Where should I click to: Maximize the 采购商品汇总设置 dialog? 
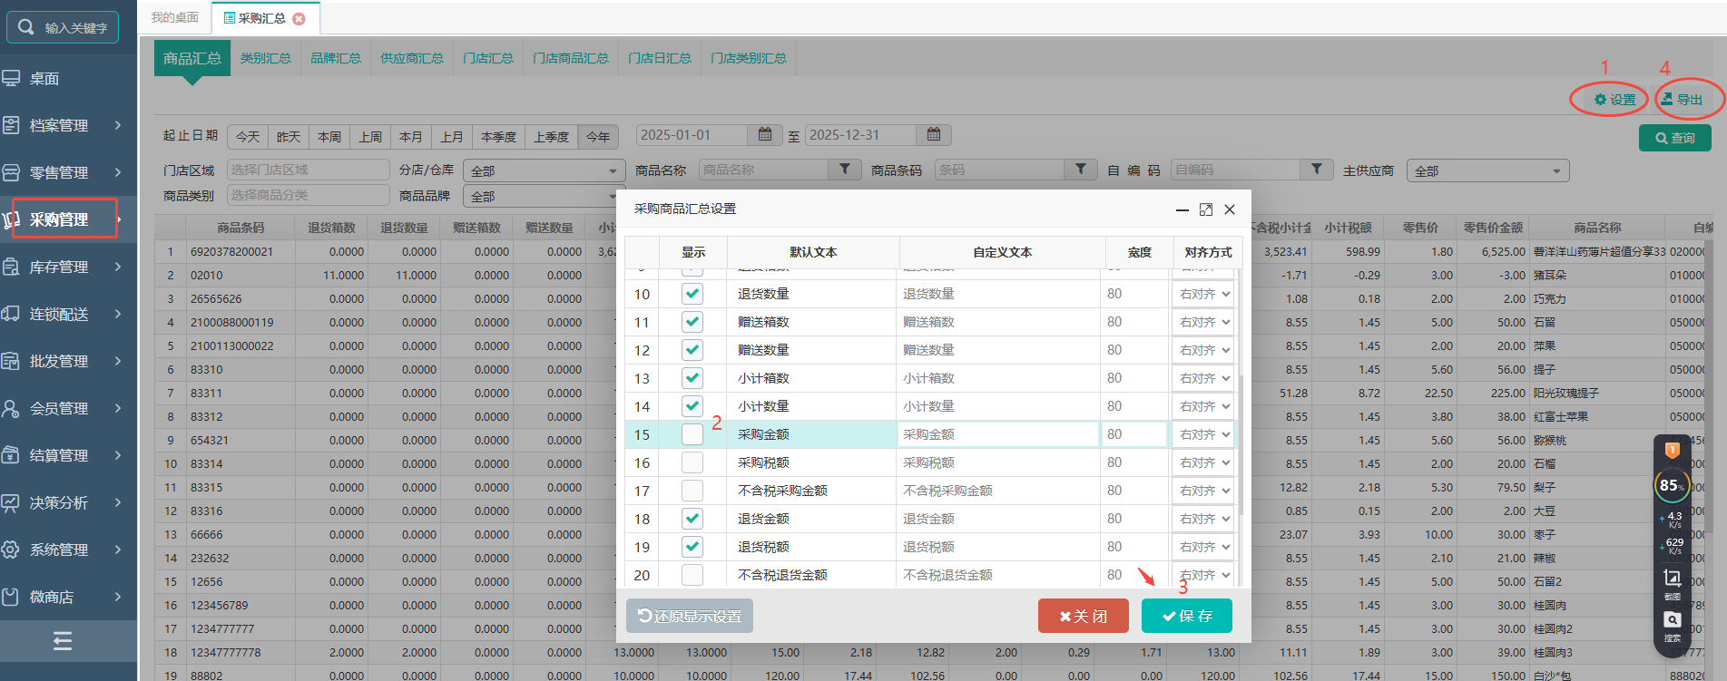1205,209
